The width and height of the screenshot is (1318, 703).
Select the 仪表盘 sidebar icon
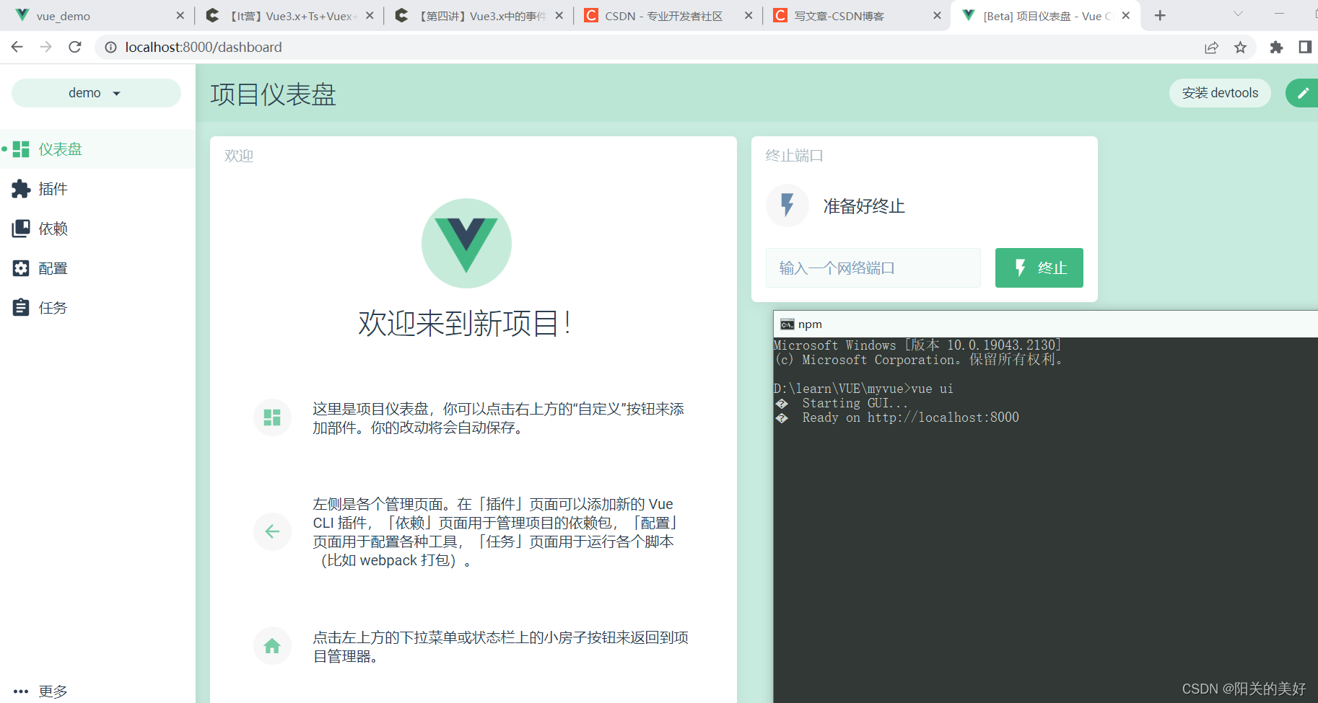22,149
